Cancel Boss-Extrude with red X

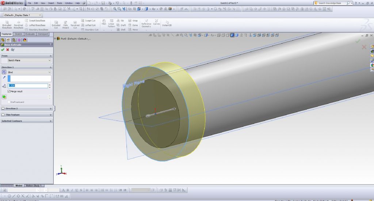point(8,50)
